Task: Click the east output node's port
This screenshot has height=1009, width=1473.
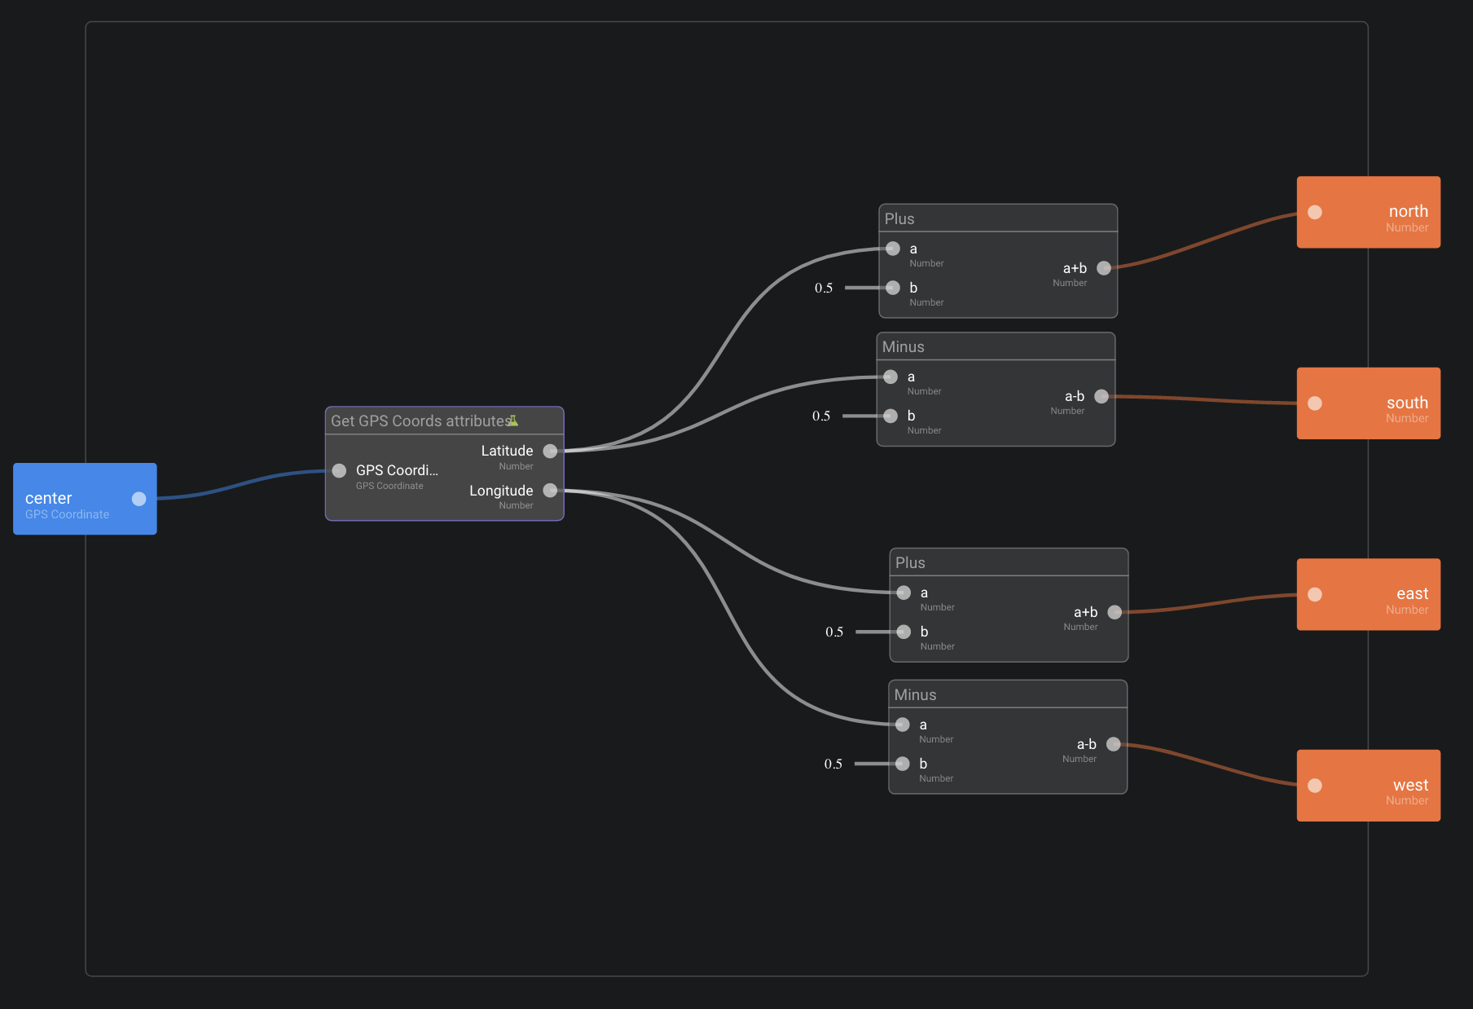Action: 1315,595
